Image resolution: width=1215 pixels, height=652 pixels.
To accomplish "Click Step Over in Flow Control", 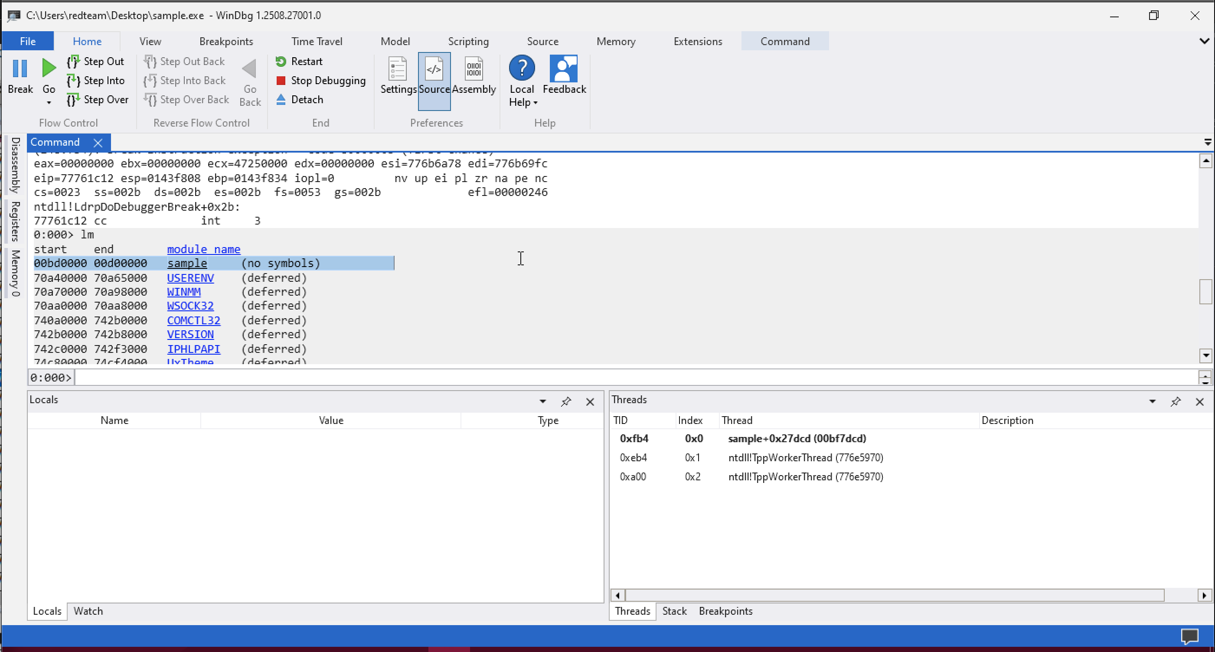I will tap(98, 99).
